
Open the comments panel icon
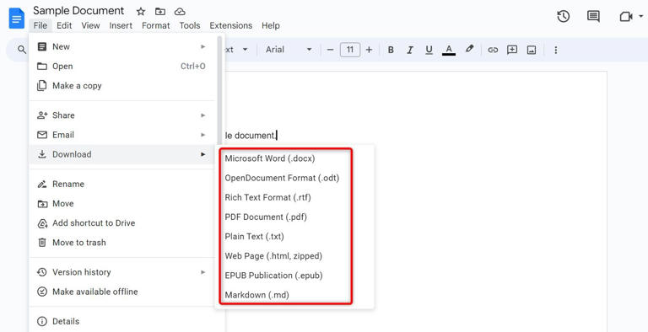[x=593, y=17]
